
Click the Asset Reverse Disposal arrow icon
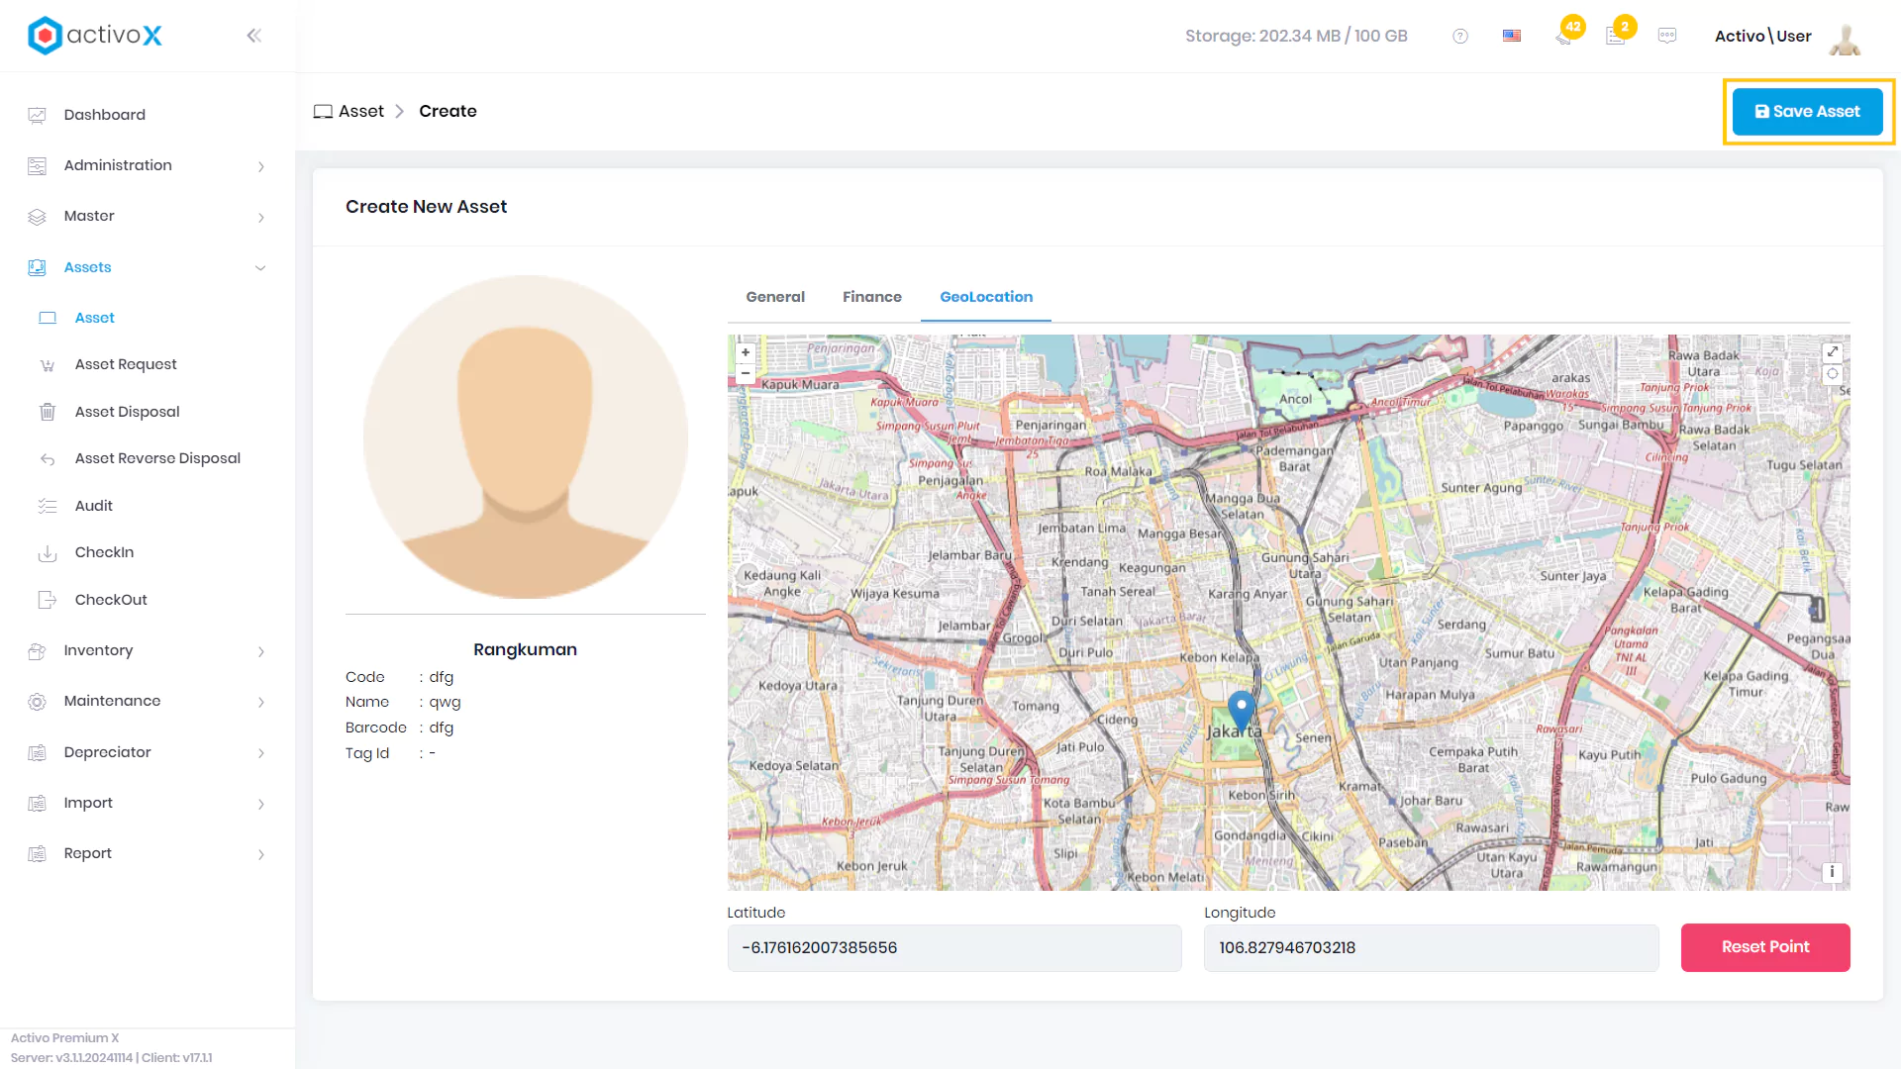(48, 458)
